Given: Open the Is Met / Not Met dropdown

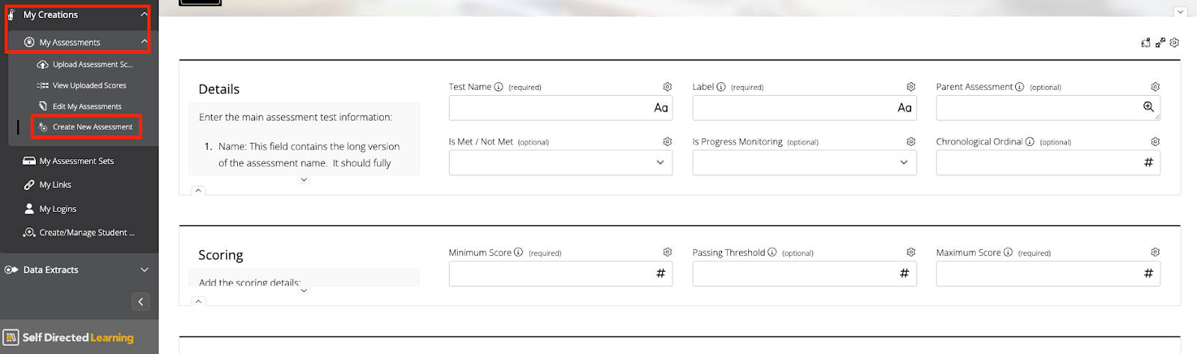Looking at the screenshot, I should [x=560, y=162].
